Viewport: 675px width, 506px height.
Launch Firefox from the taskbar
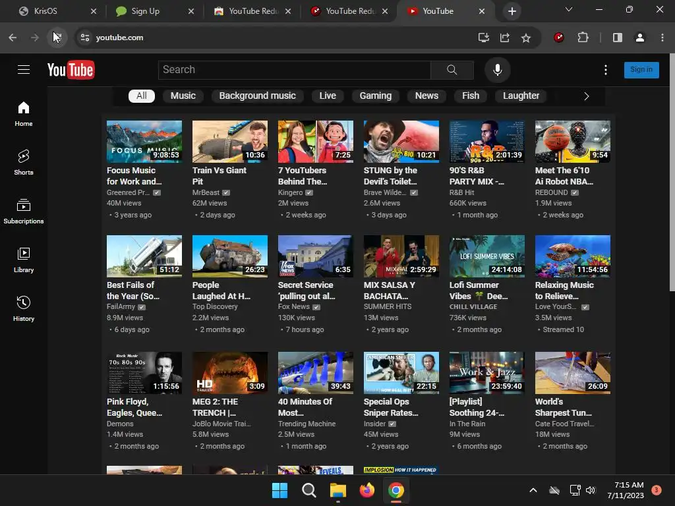click(367, 490)
